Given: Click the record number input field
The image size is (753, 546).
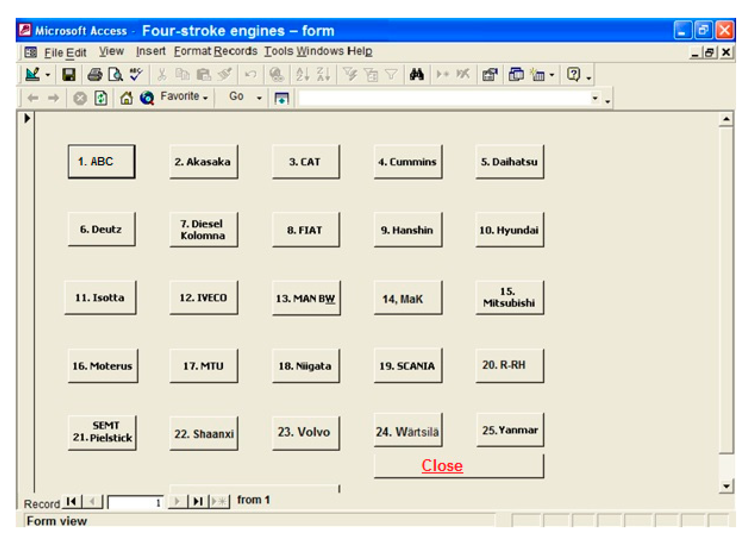Looking at the screenshot, I should pyautogui.click(x=136, y=503).
